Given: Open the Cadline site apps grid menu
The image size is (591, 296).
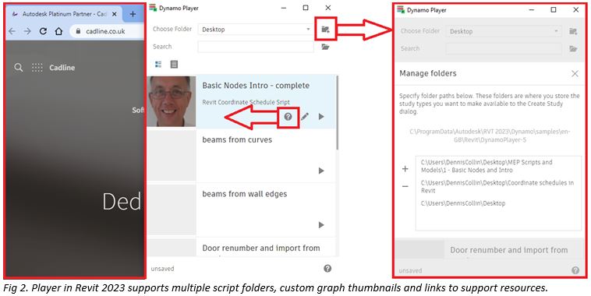Looking at the screenshot, I should click(x=37, y=68).
